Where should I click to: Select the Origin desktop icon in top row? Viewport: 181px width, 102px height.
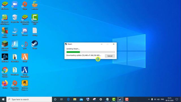pyautogui.click(x=25, y=5)
